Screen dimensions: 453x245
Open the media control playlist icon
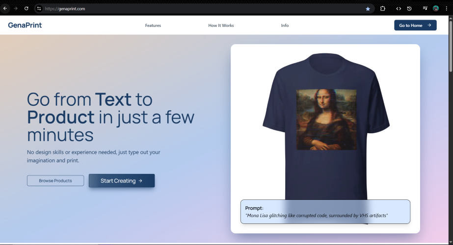click(x=425, y=8)
